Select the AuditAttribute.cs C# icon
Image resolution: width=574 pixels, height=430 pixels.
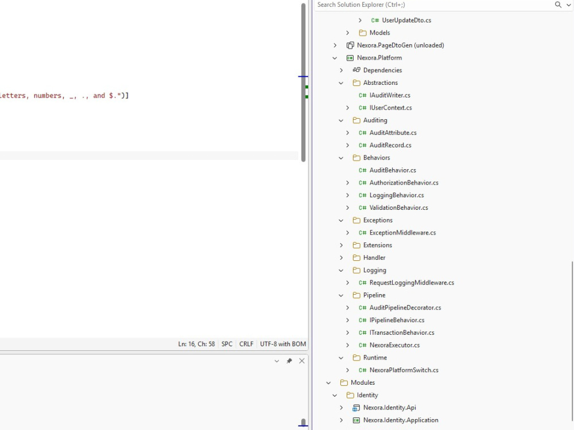tap(362, 133)
